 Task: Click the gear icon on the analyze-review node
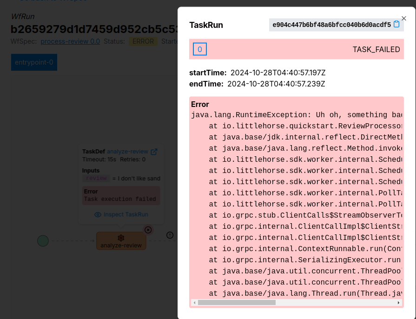pos(121,238)
